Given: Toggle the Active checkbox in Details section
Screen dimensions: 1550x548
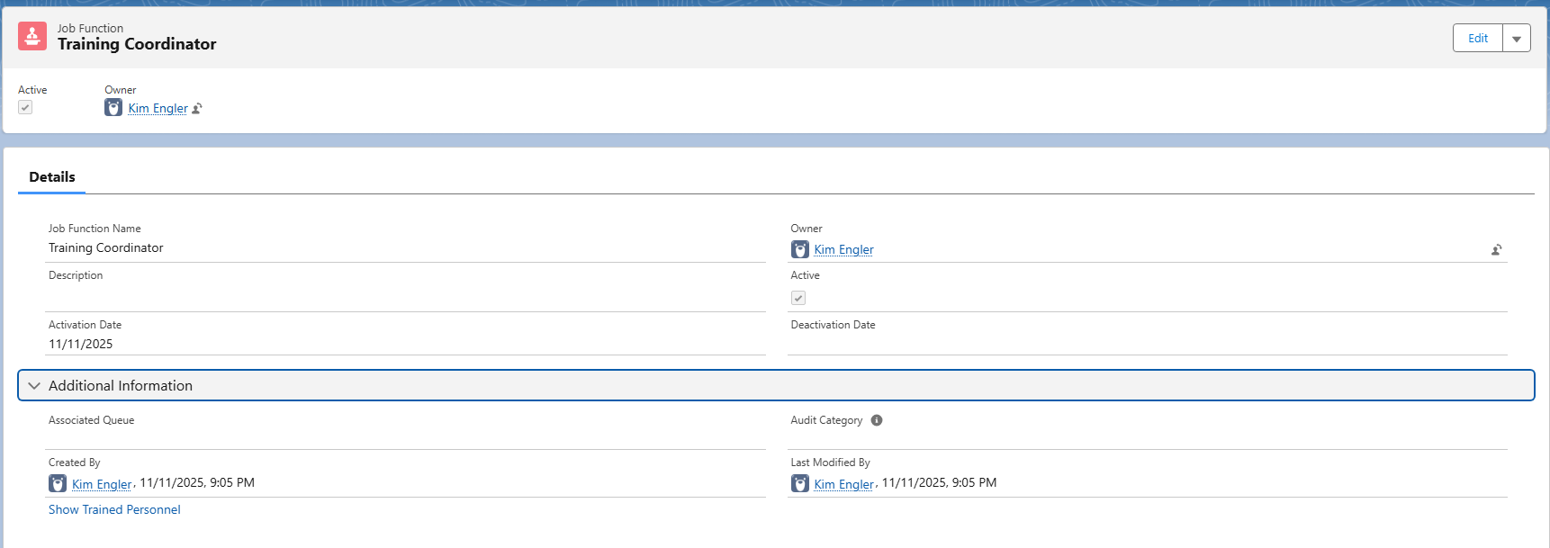Looking at the screenshot, I should (x=798, y=298).
